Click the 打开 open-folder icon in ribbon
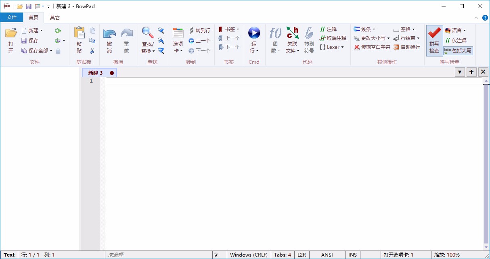Viewport: 490px width, 259px height. click(x=11, y=33)
